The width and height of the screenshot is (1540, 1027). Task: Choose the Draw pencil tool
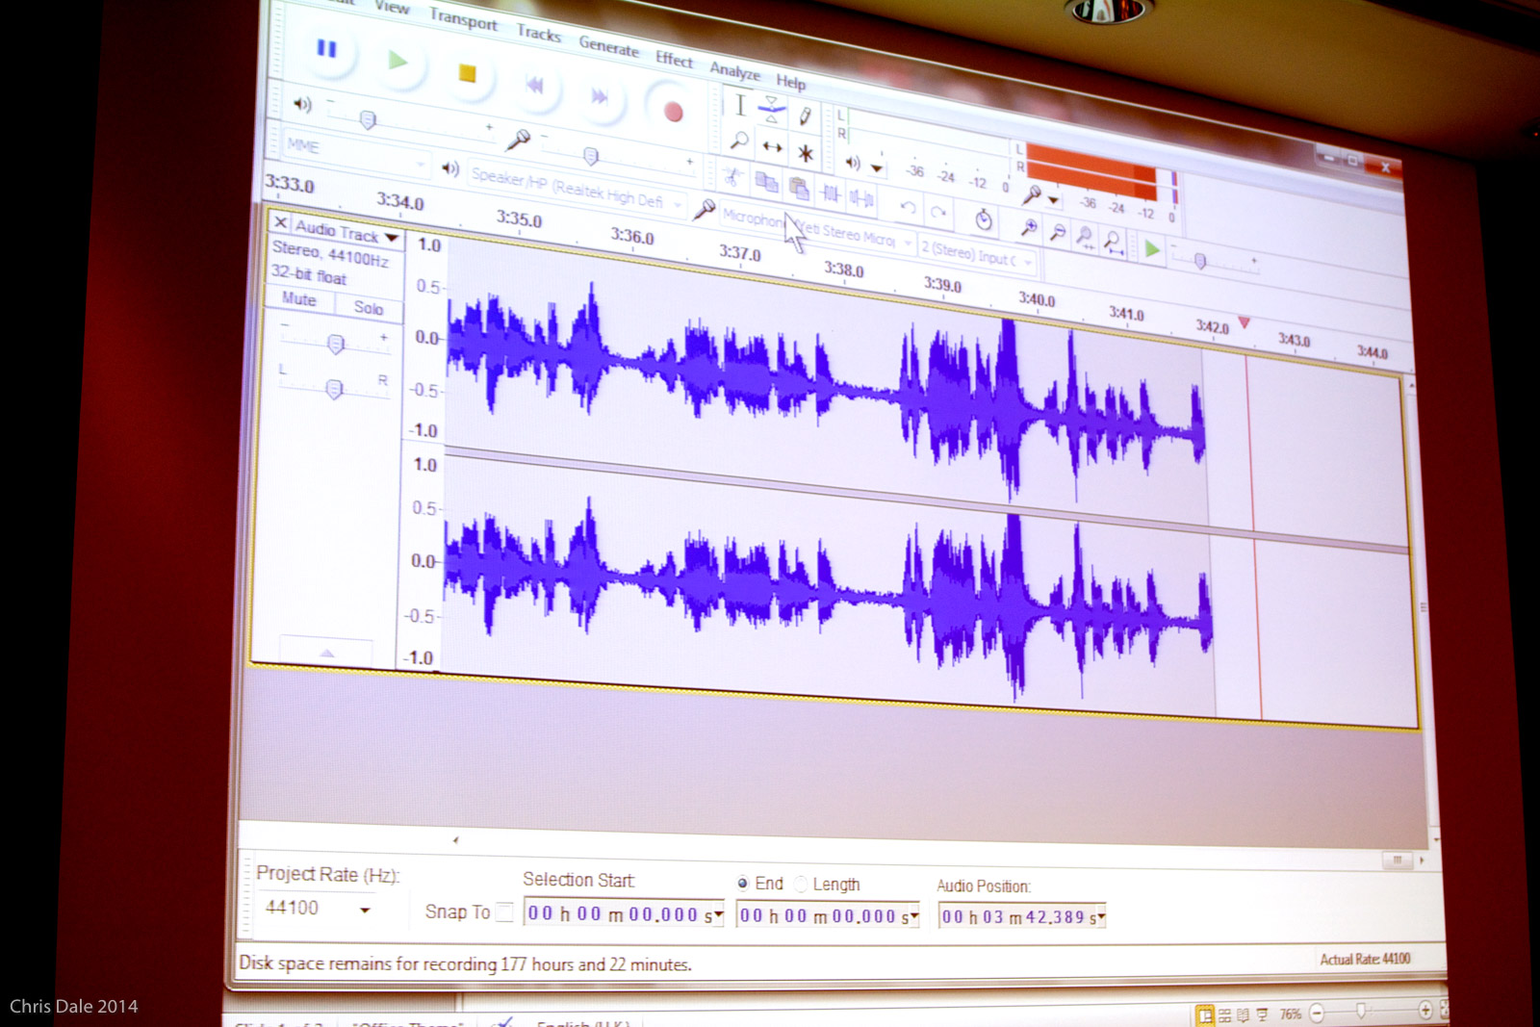tap(805, 117)
